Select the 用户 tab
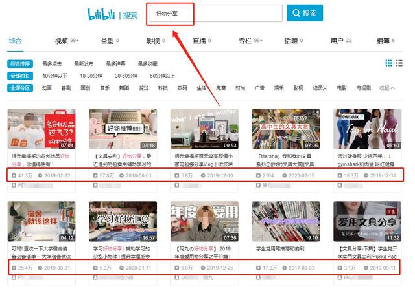 (337, 41)
